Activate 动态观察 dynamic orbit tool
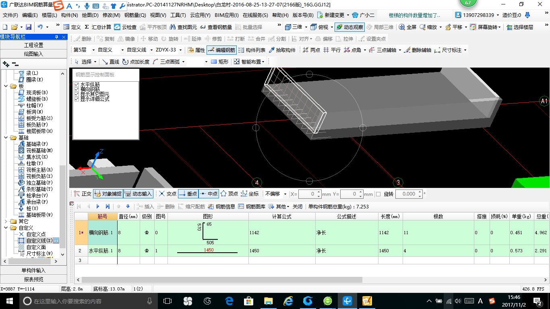The image size is (550, 309). coord(349,27)
